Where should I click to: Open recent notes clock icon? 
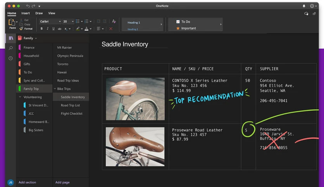coord(10,58)
